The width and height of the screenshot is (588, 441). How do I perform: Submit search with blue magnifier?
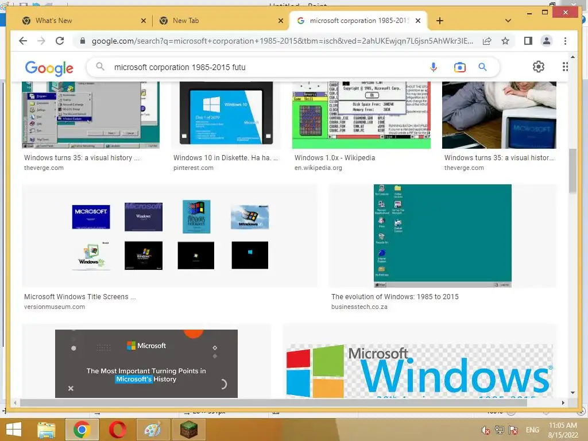click(482, 67)
